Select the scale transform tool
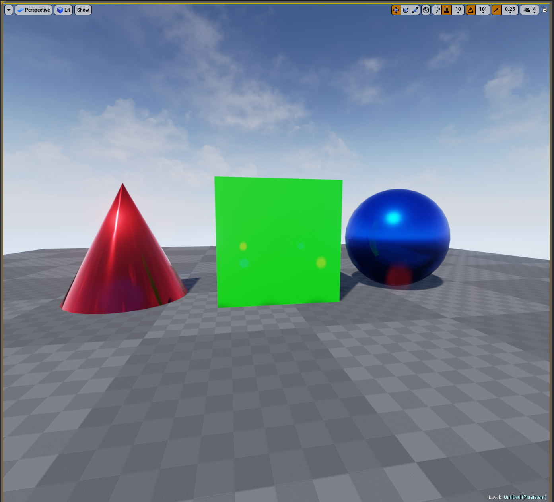The image size is (554, 502). coord(415,10)
